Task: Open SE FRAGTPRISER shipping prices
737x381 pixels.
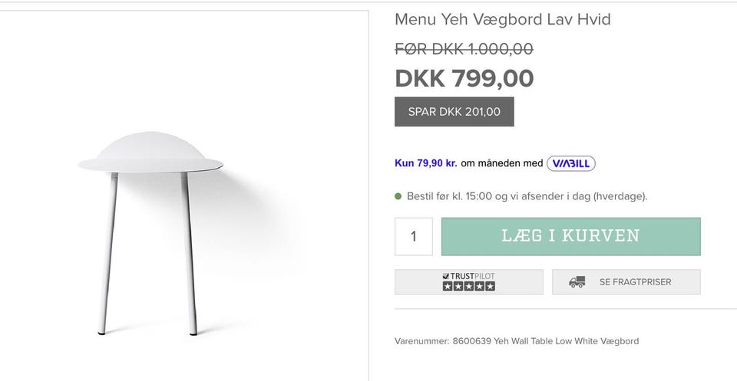Action: tap(626, 282)
